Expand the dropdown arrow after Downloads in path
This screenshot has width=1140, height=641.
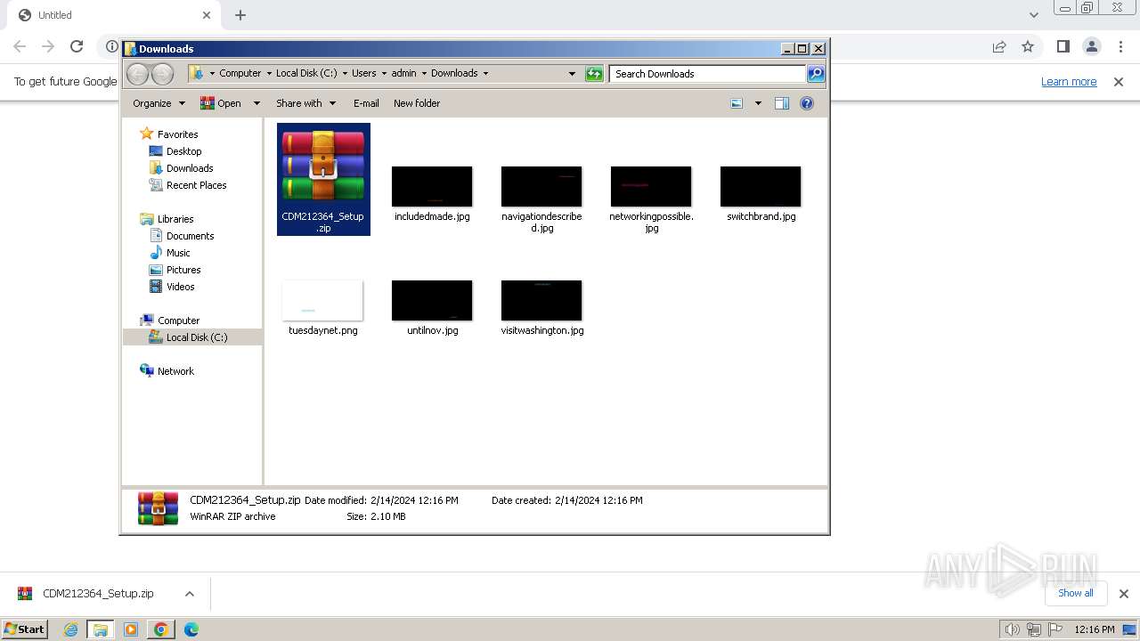[x=485, y=74]
